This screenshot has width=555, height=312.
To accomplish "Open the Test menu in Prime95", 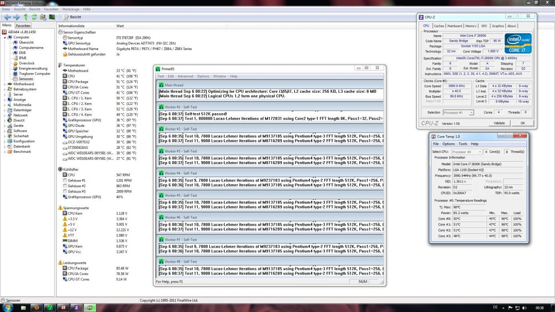I will pos(160,76).
